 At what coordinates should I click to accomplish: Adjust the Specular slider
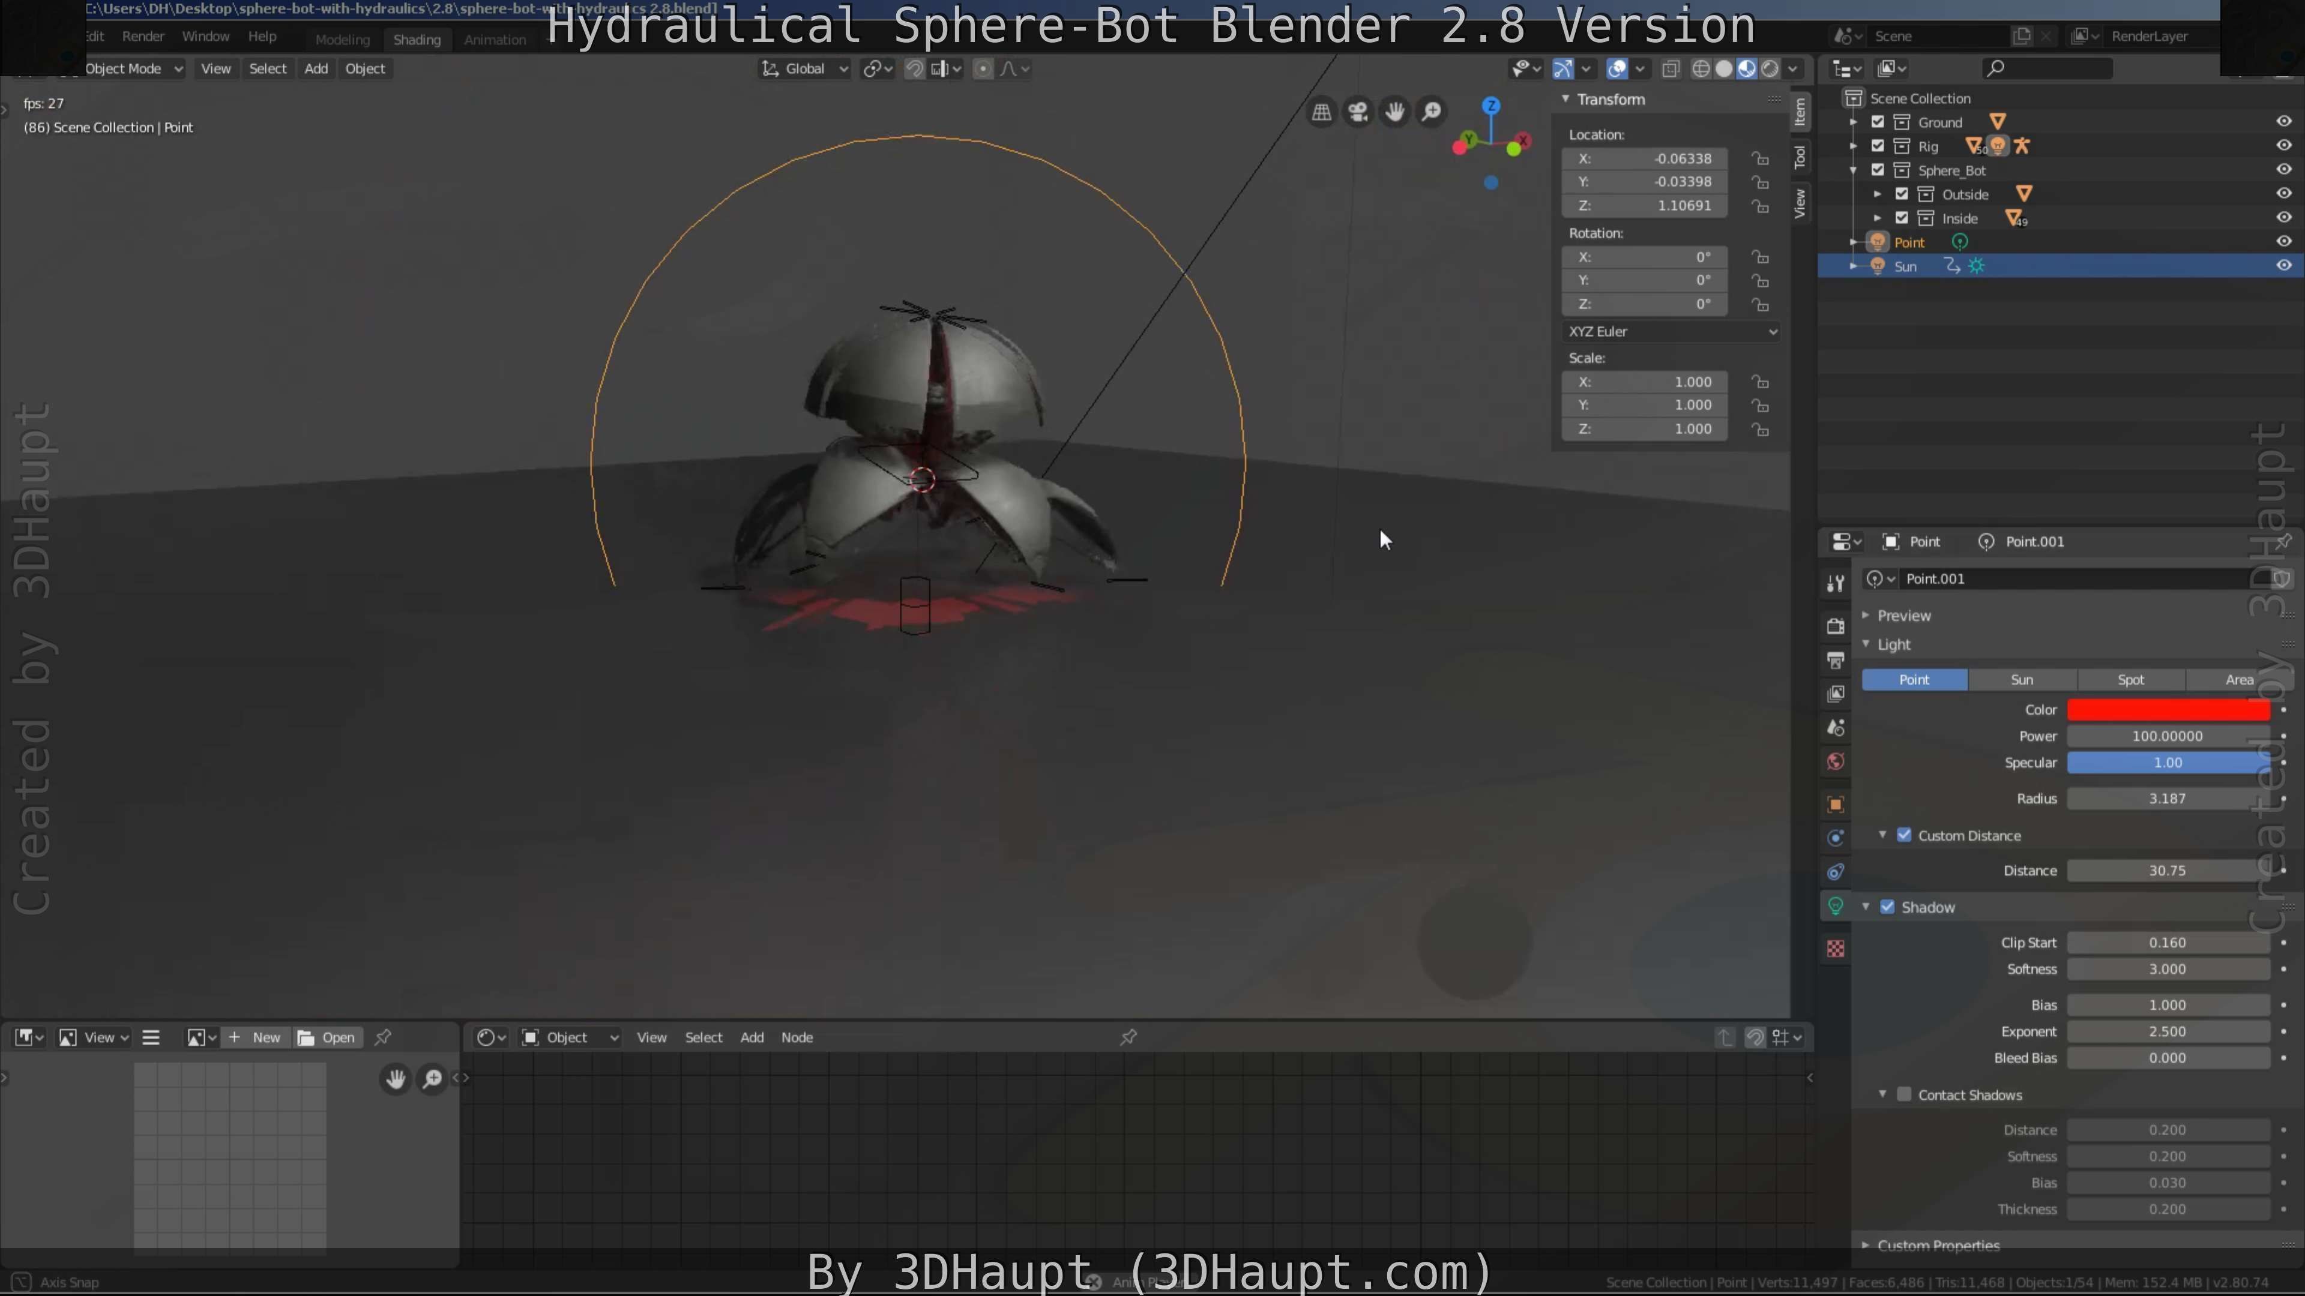(2168, 763)
